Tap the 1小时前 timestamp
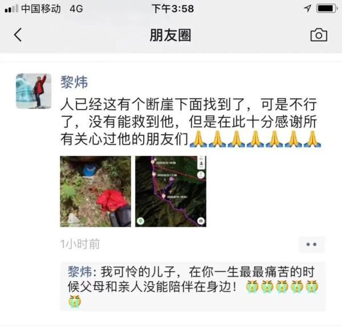Image resolution: width=342 pixels, height=327 pixels. pyautogui.click(x=80, y=244)
